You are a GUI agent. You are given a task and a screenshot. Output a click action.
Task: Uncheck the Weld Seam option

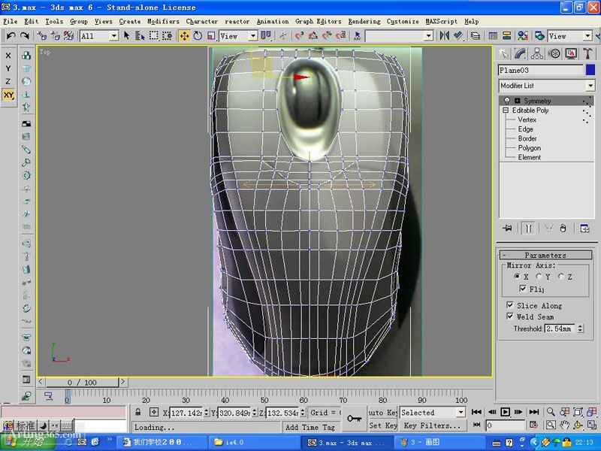pyautogui.click(x=512, y=316)
